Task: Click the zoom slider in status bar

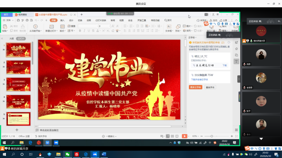Action: tap(212, 136)
